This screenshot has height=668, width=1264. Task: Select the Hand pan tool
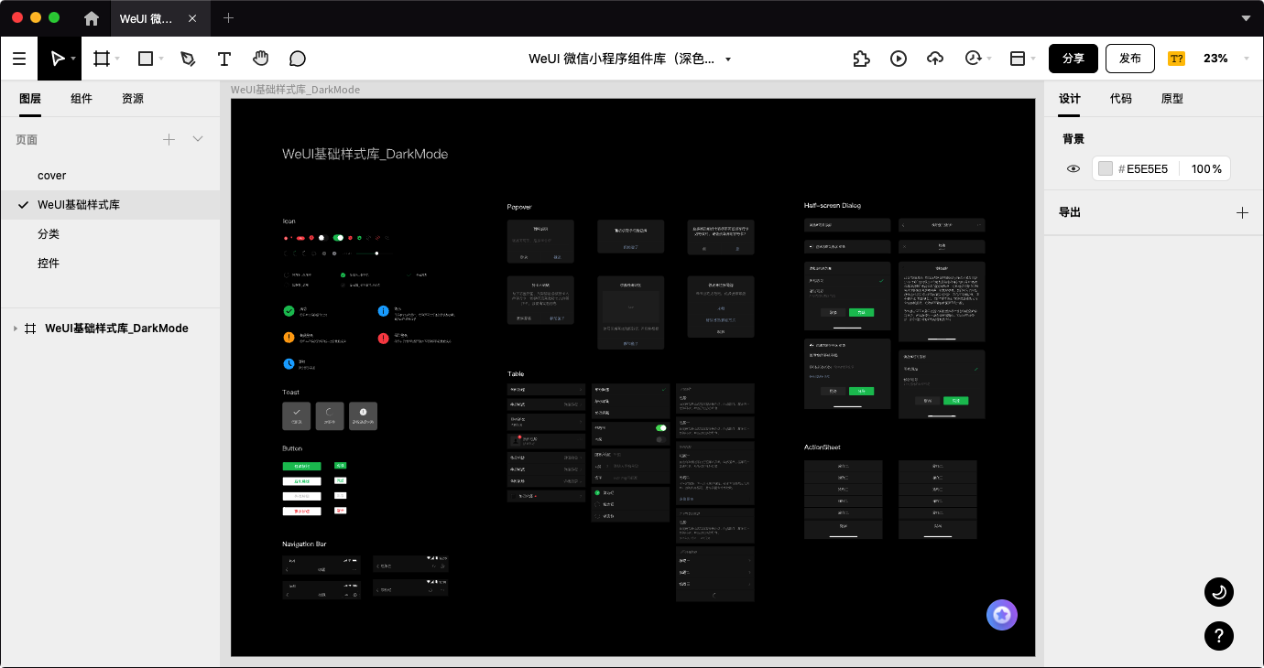[261, 59]
